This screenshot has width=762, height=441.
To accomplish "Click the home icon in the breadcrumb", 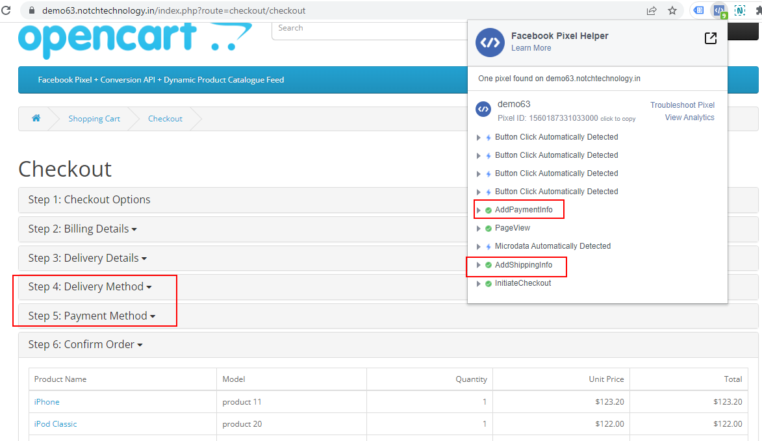I will tap(36, 119).
